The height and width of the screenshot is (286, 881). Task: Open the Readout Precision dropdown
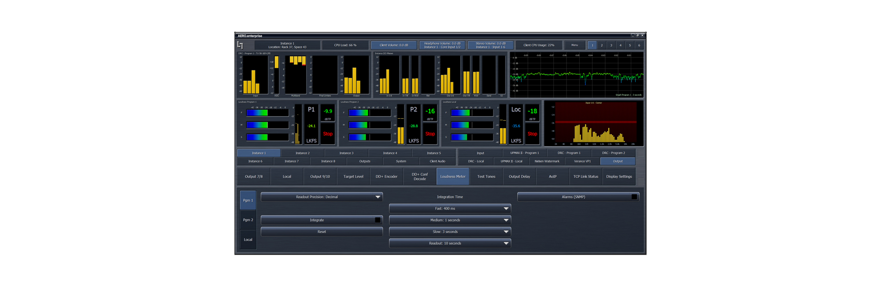click(x=322, y=197)
